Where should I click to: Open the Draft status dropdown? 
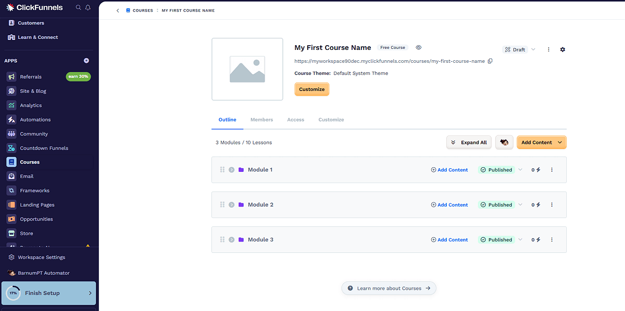[x=519, y=50]
